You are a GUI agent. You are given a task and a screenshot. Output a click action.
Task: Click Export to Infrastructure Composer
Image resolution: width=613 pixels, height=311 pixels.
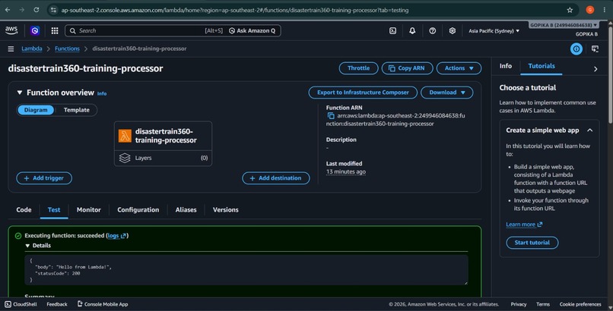coord(363,93)
